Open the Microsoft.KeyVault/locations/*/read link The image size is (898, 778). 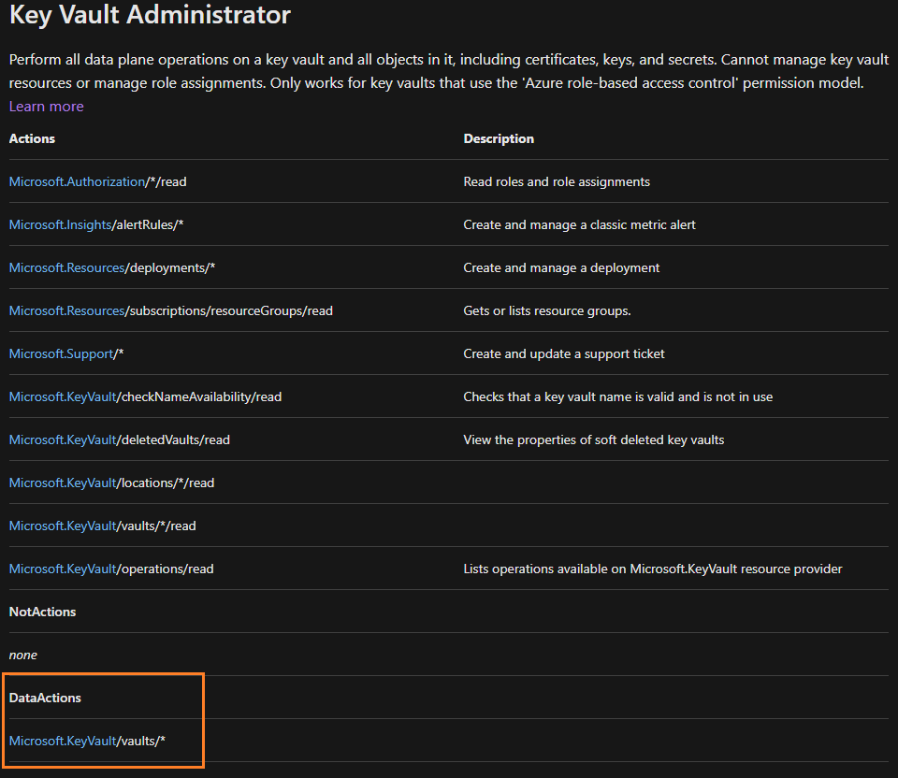tap(111, 483)
